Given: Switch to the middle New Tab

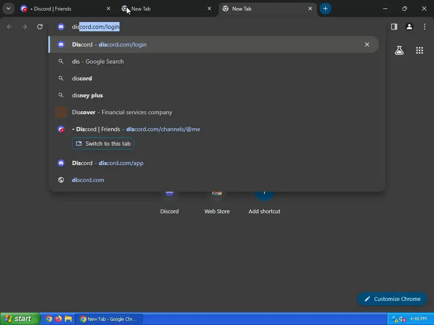Looking at the screenshot, I should [x=166, y=9].
